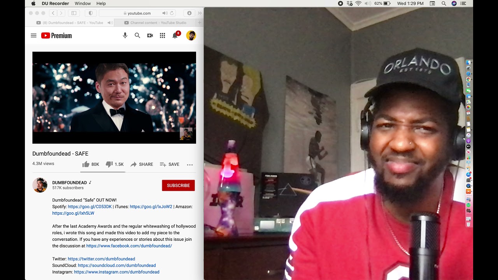
Task: Mute audio via address bar speaker icon
Action: [x=165, y=13]
